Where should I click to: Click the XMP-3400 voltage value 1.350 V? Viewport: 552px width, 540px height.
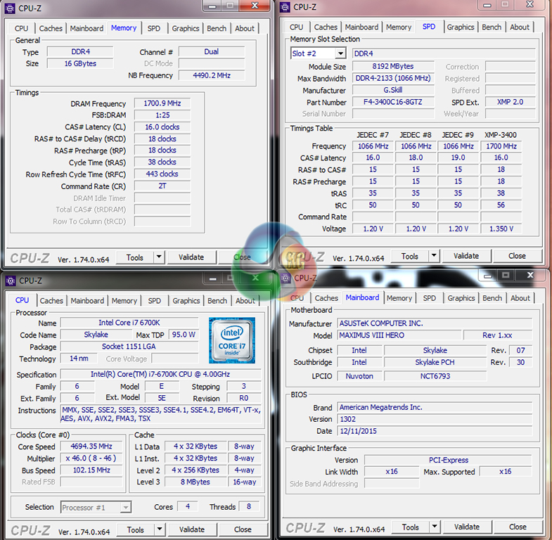501,229
